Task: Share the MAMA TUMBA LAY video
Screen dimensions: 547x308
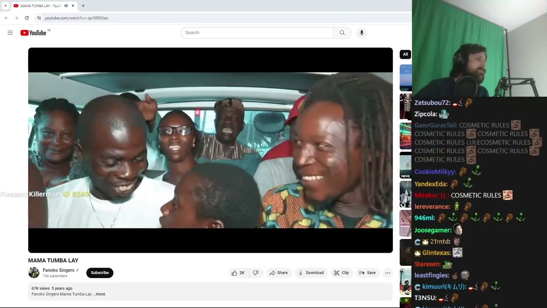Action: 278,273
